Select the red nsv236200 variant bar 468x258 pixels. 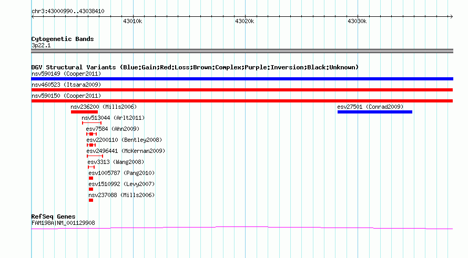84,112
